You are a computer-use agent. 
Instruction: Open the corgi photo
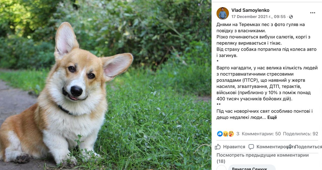click(106, 85)
